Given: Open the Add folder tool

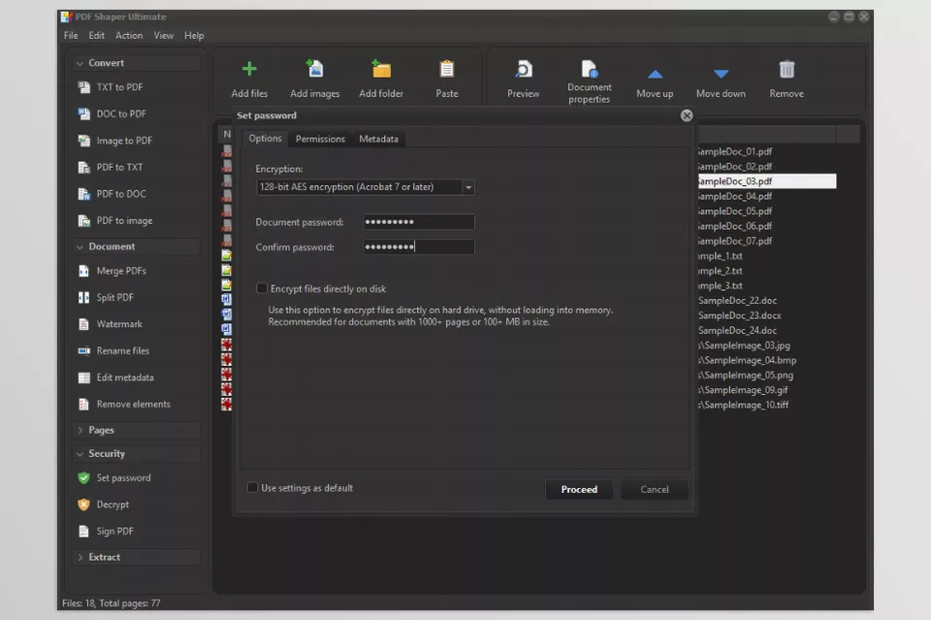Looking at the screenshot, I should pyautogui.click(x=380, y=78).
